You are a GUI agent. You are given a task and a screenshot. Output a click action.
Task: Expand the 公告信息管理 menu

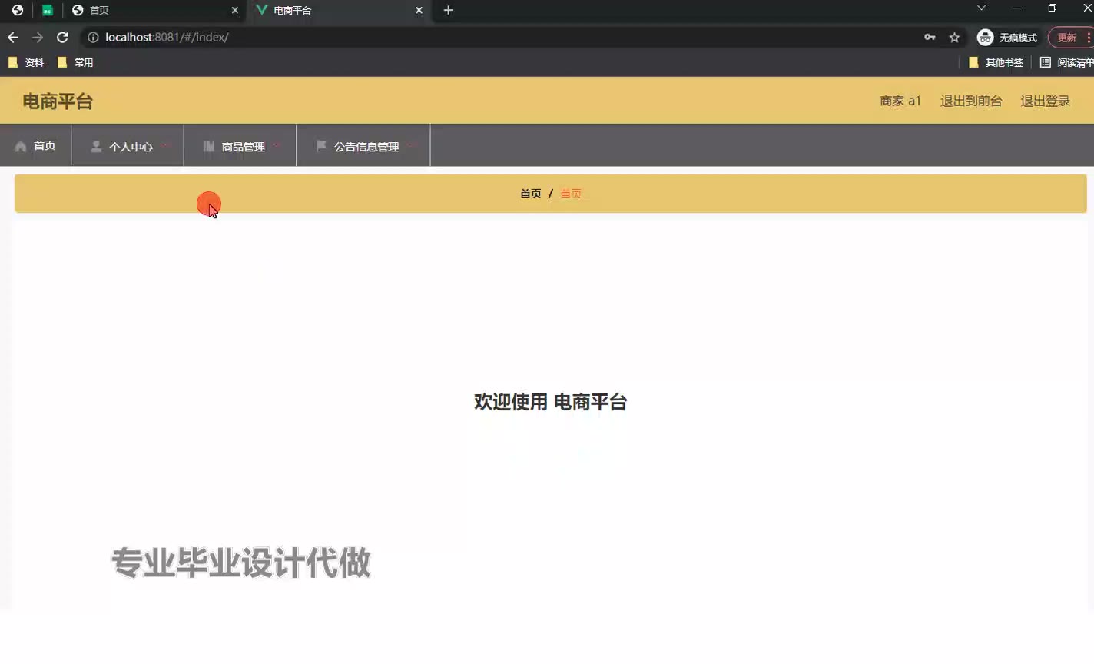(x=363, y=146)
